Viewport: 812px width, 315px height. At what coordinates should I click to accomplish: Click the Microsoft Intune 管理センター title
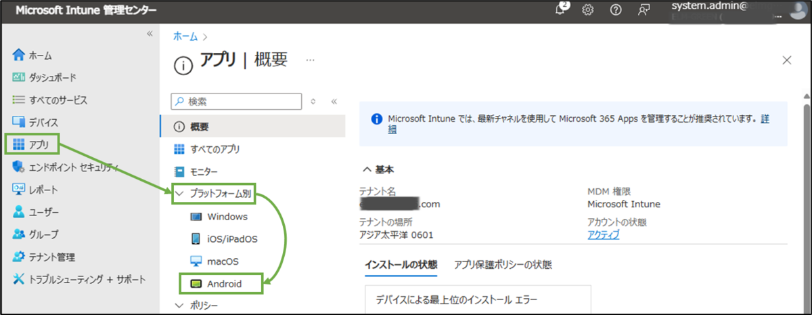click(85, 10)
